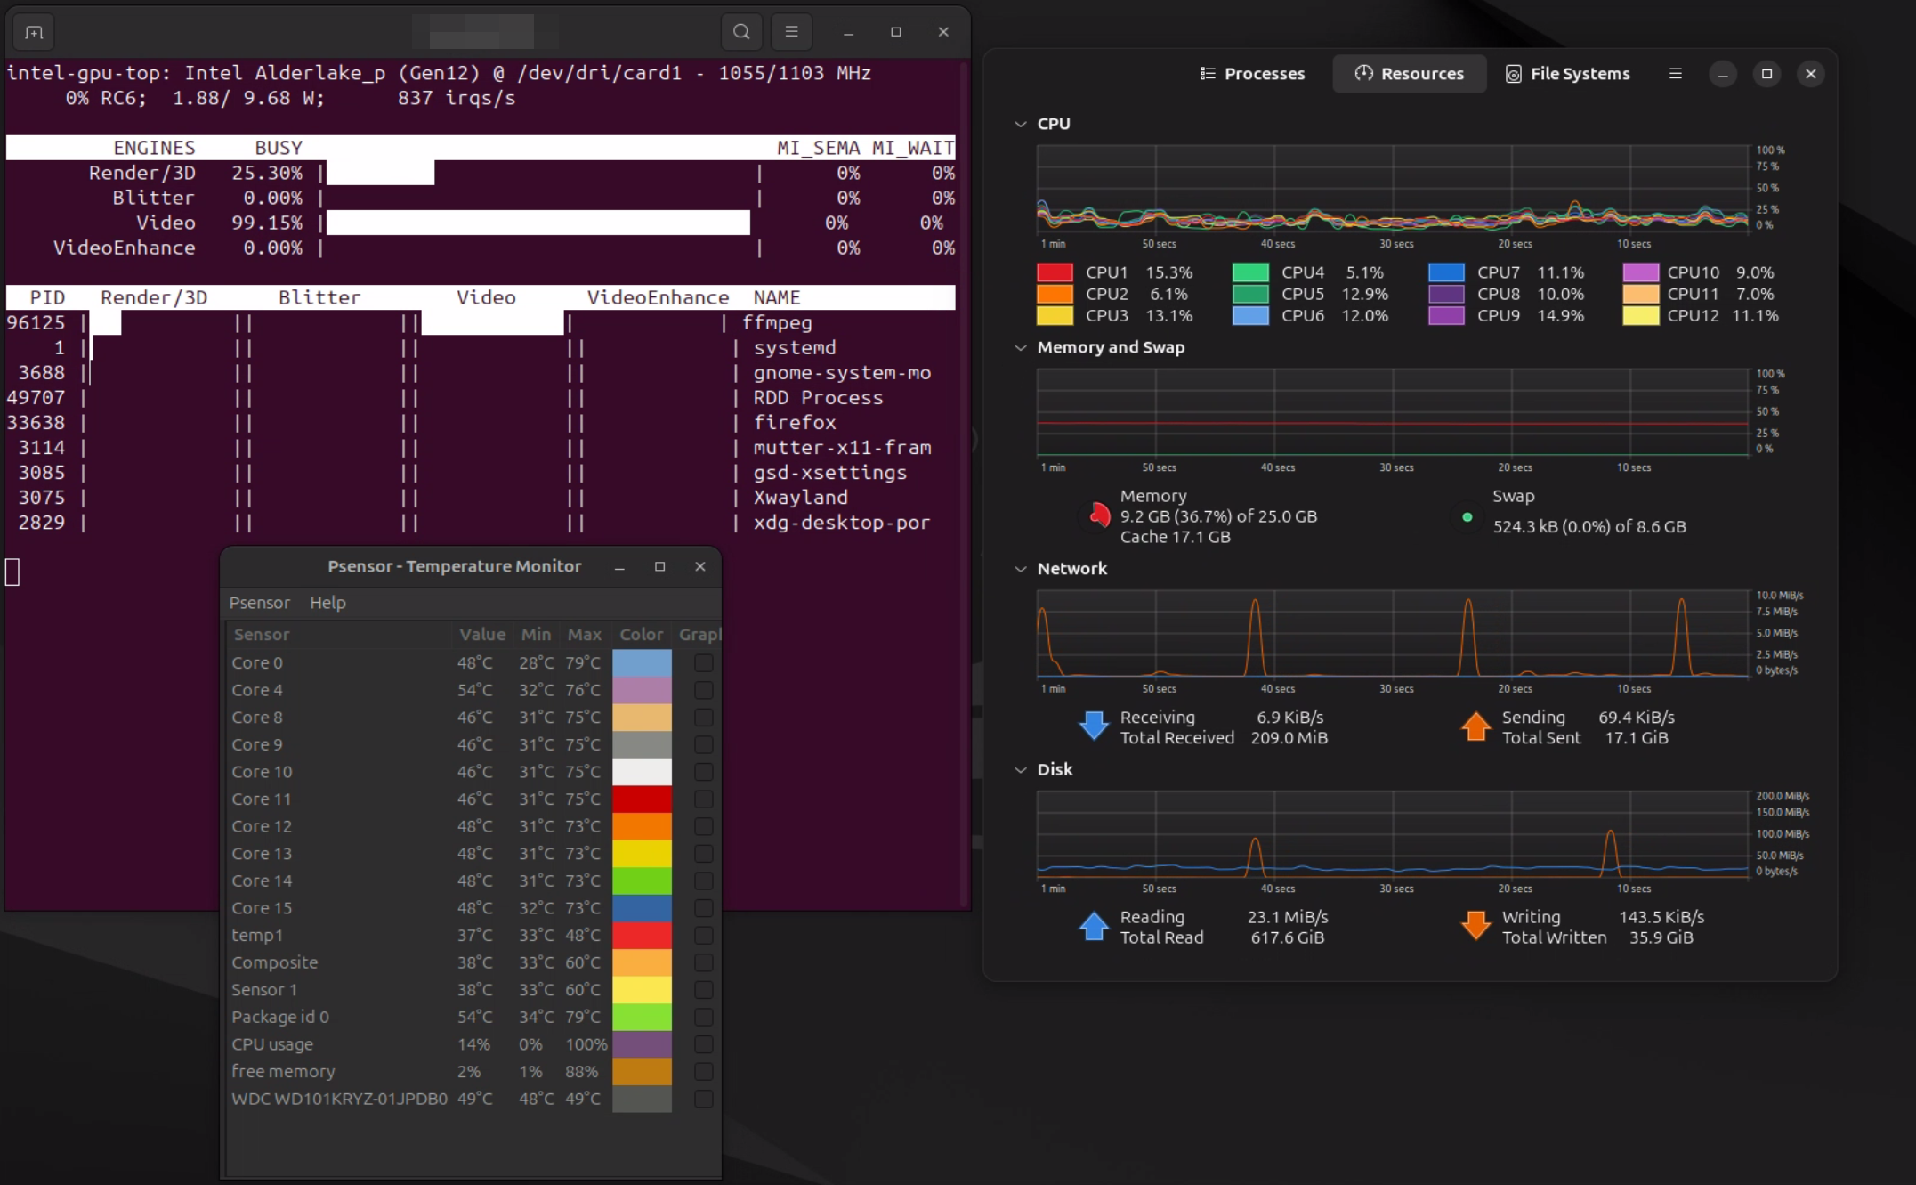Image resolution: width=1916 pixels, height=1185 pixels.
Task: Toggle graph checkbox for Package id 0
Action: coord(703,1017)
